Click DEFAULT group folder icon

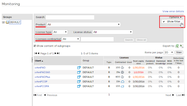(7, 22)
